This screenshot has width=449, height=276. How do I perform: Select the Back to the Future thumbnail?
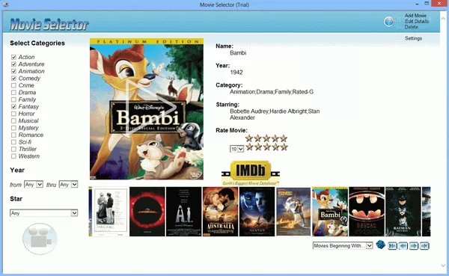(x=293, y=212)
